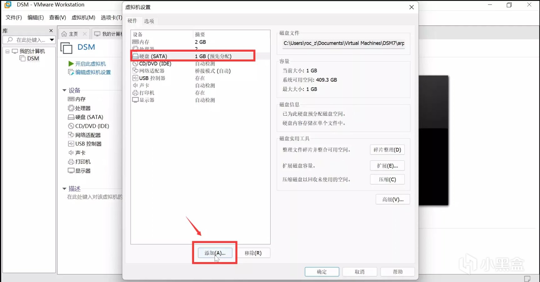Open the search dropdown arrow in library panel
Viewport: 540px width, 282px height.
point(52,40)
